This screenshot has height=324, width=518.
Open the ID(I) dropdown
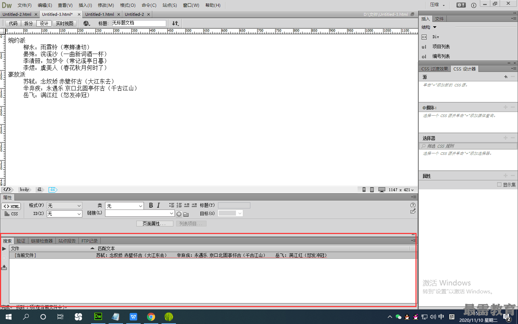(x=64, y=214)
